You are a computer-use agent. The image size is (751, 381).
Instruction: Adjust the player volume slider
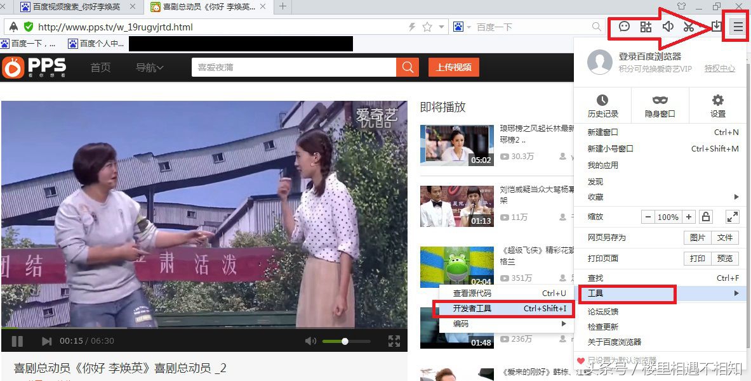(x=345, y=340)
